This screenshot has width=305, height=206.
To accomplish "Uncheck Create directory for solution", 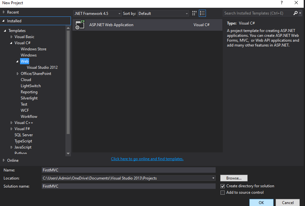I will pos(222,186).
